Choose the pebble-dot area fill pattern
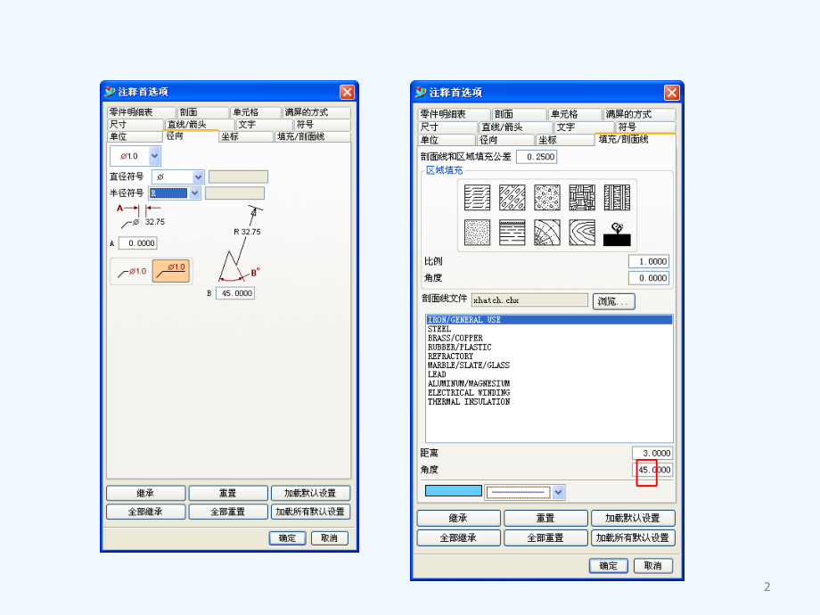The height and width of the screenshot is (615, 820). point(547,198)
